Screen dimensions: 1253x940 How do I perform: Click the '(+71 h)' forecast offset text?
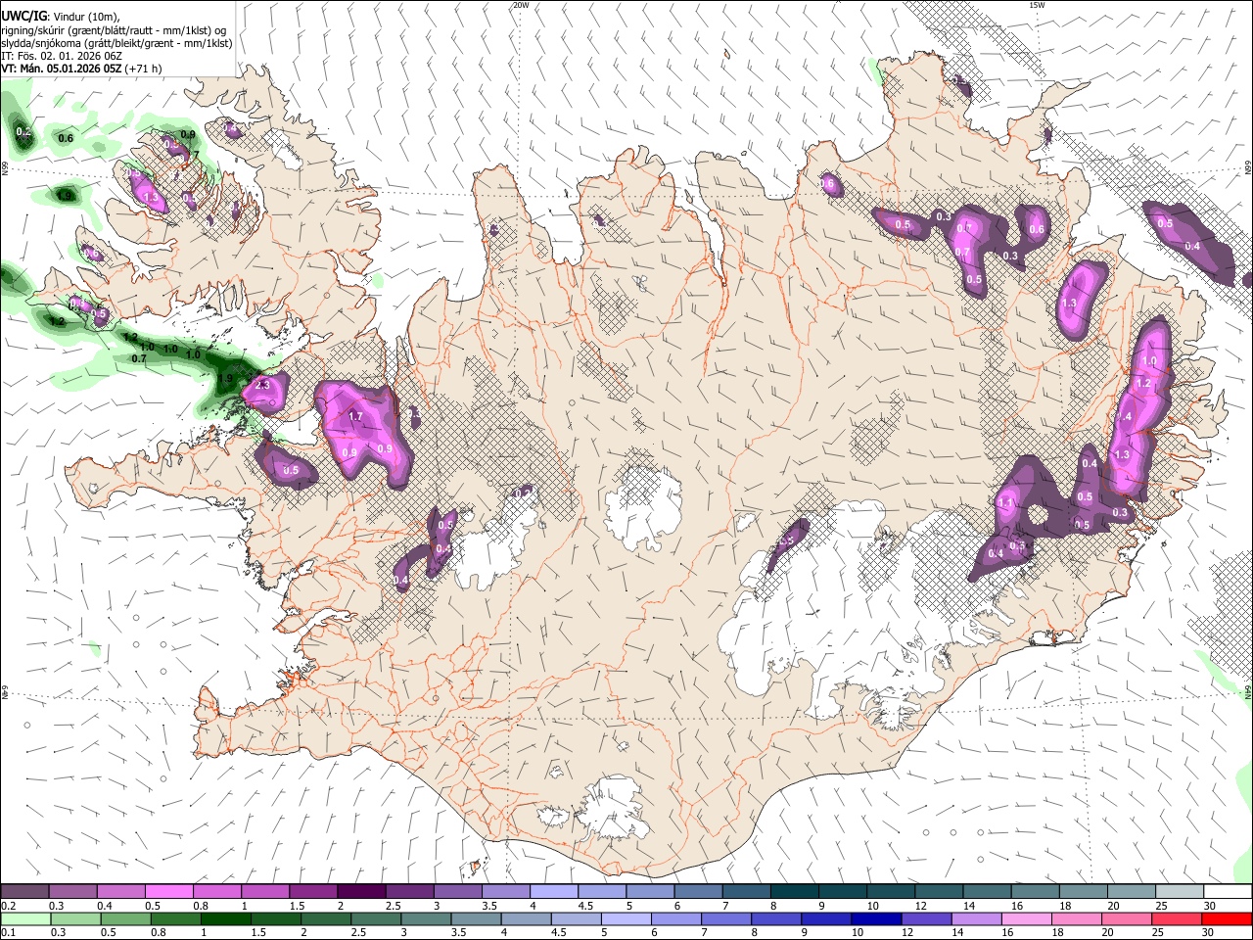coord(144,69)
